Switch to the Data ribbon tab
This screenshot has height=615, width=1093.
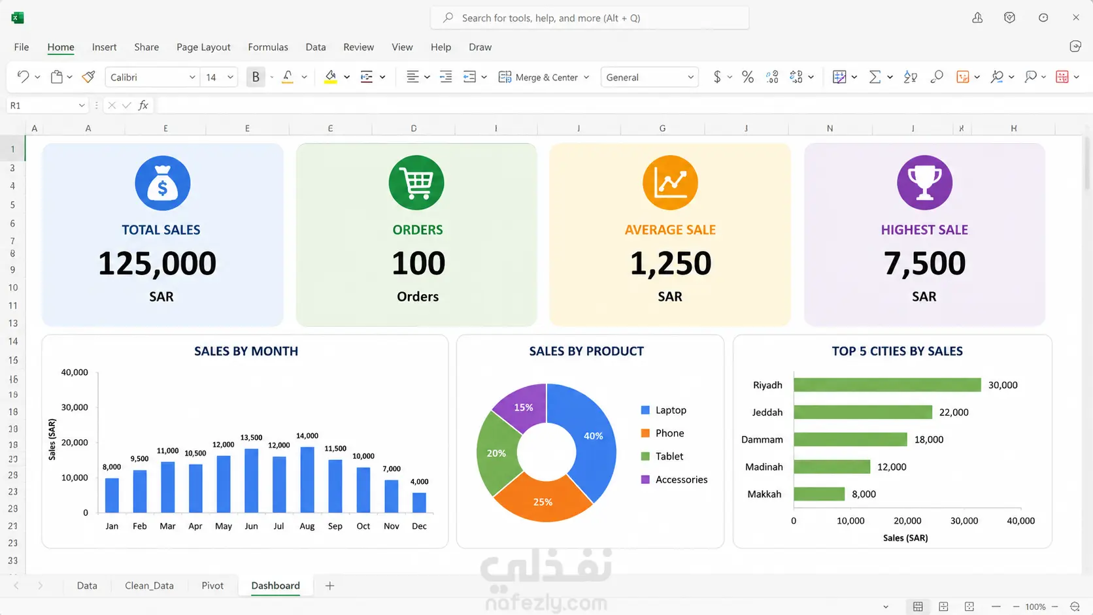coord(316,47)
